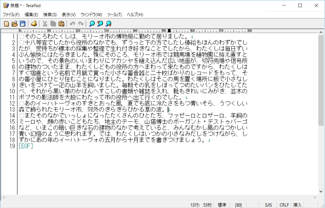Open the 表示 menu
The width and height of the screenshot is (325, 208).
point(69,14)
